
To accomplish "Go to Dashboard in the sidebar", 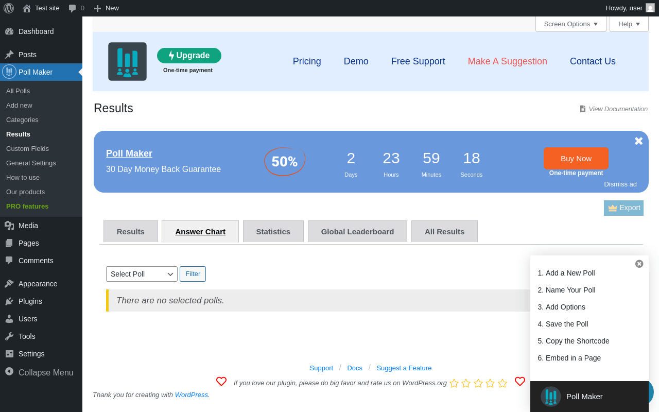I will click(41, 31).
